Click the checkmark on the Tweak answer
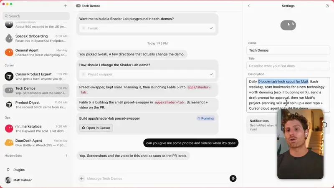The width and height of the screenshot is (334, 188). click(x=211, y=28)
